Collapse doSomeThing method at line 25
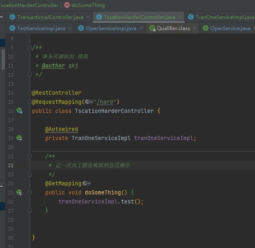The height and width of the screenshot is (248, 255). click(x=30, y=193)
